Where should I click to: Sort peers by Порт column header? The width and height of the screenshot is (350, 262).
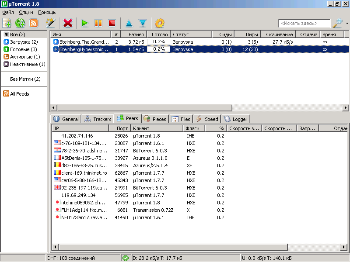pyautogui.click(x=119, y=128)
